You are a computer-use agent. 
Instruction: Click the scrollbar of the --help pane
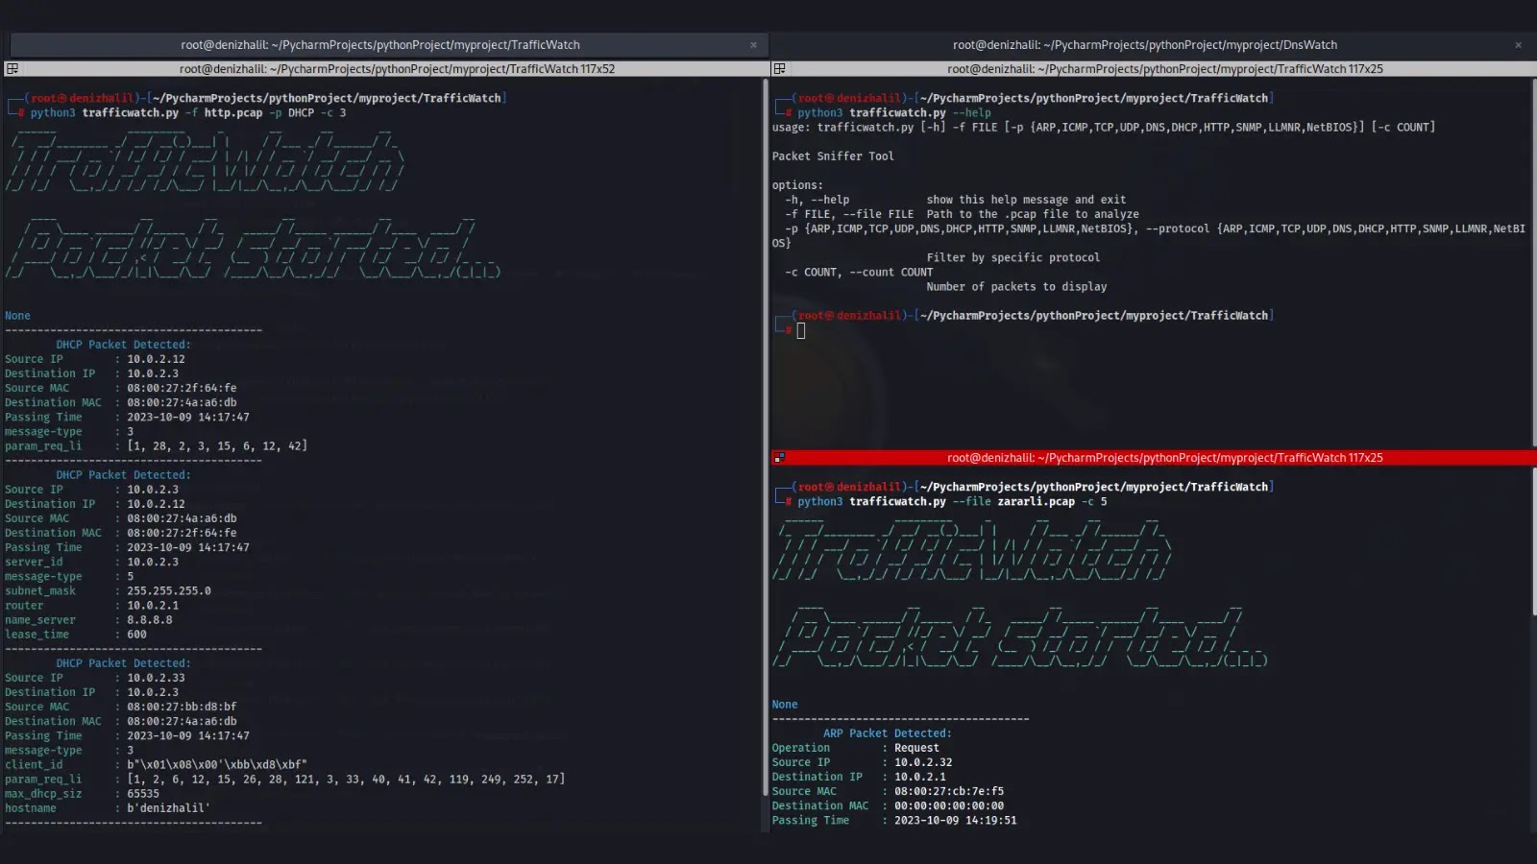[1533, 263]
